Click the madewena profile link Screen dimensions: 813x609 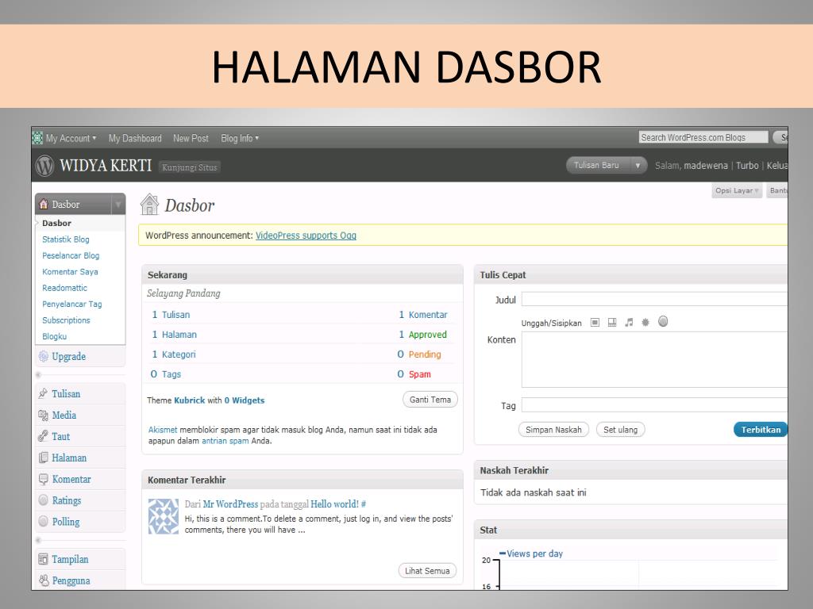(x=706, y=166)
